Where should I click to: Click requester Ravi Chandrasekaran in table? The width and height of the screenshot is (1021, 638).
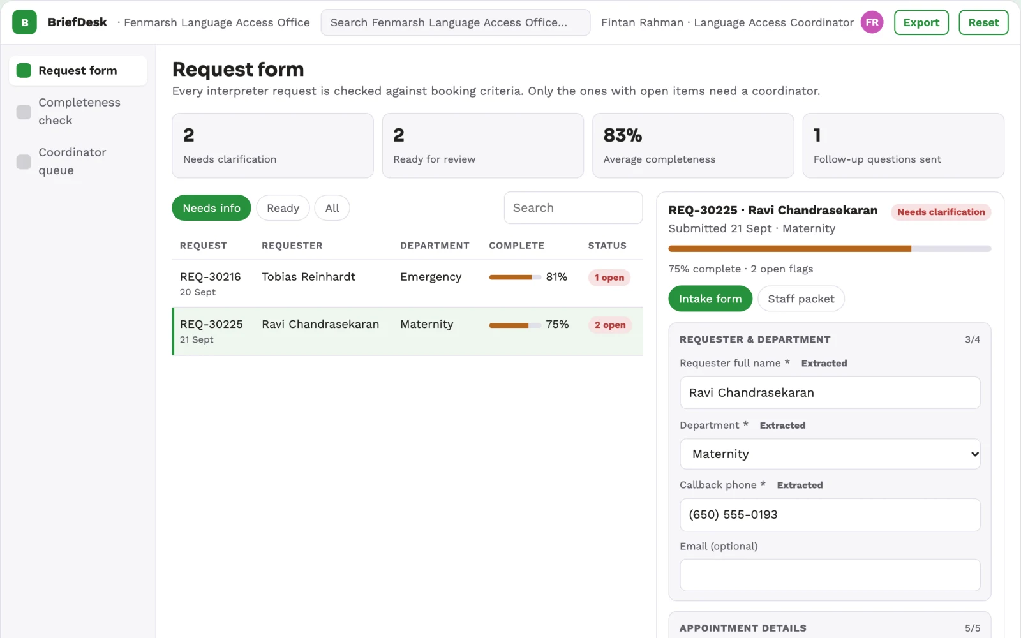pos(320,324)
